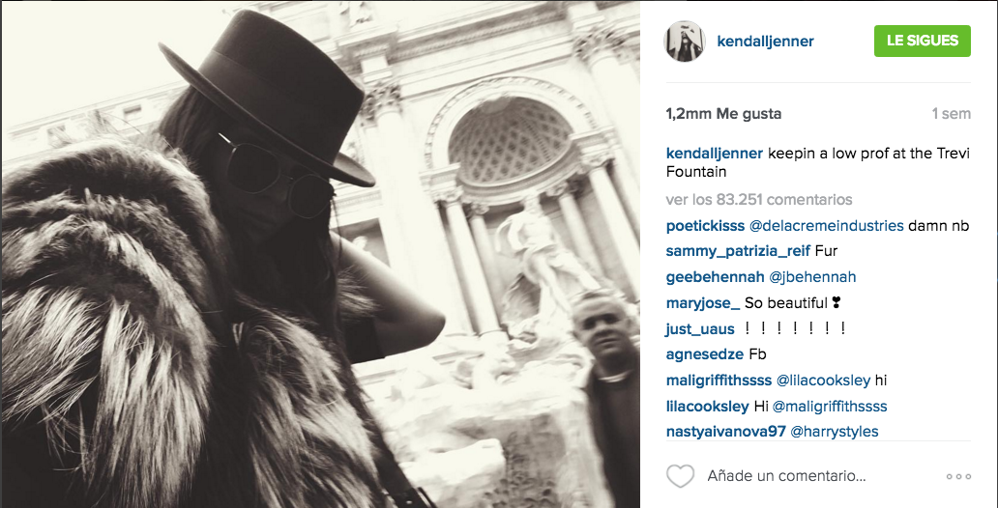Open the nastyaivanova97 commenter profile

[725, 432]
